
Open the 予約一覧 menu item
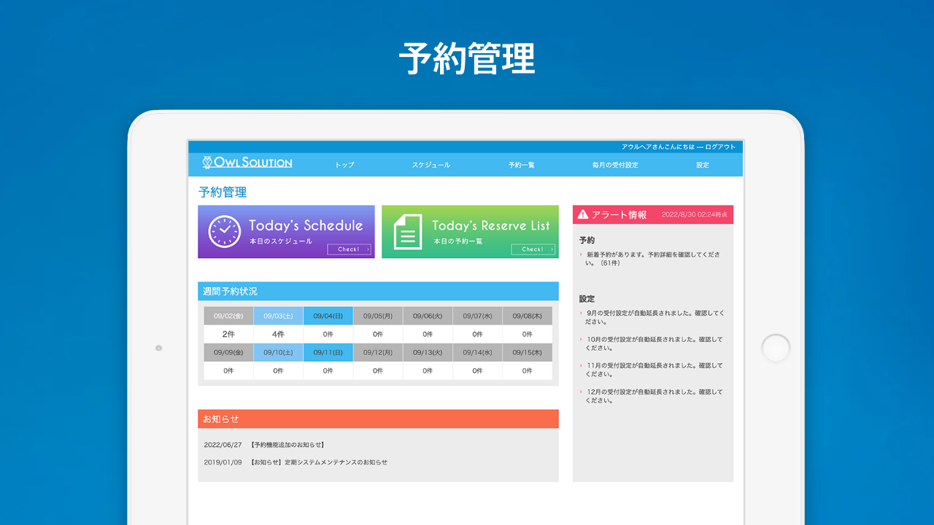tap(521, 165)
